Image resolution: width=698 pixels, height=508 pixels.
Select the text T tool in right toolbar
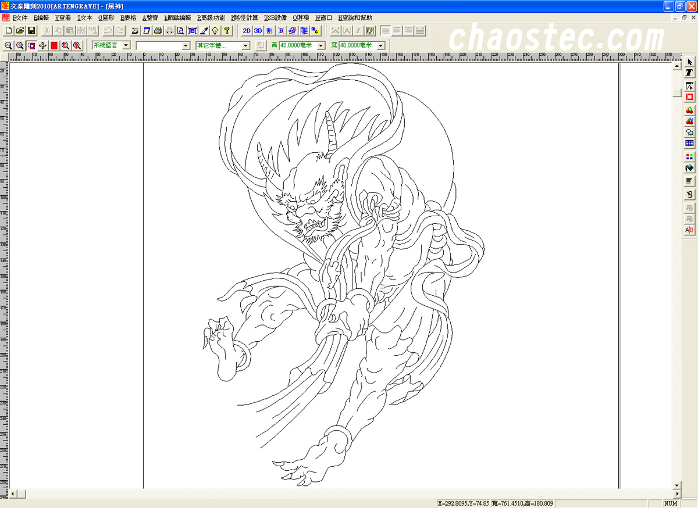[690, 73]
